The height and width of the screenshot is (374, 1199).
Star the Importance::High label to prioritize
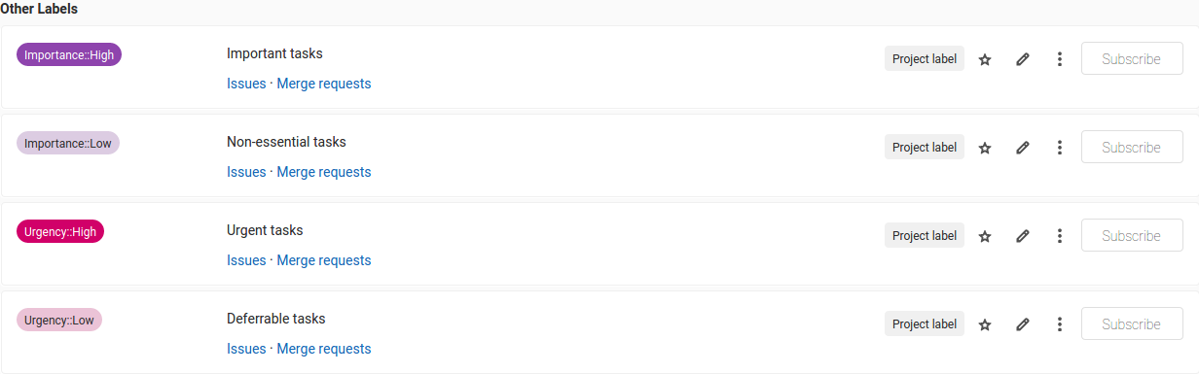coord(984,59)
